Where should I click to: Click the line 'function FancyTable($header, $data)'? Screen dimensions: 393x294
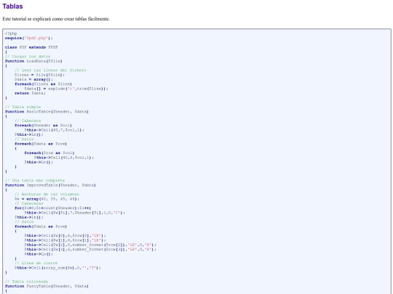pyautogui.click(x=47, y=286)
